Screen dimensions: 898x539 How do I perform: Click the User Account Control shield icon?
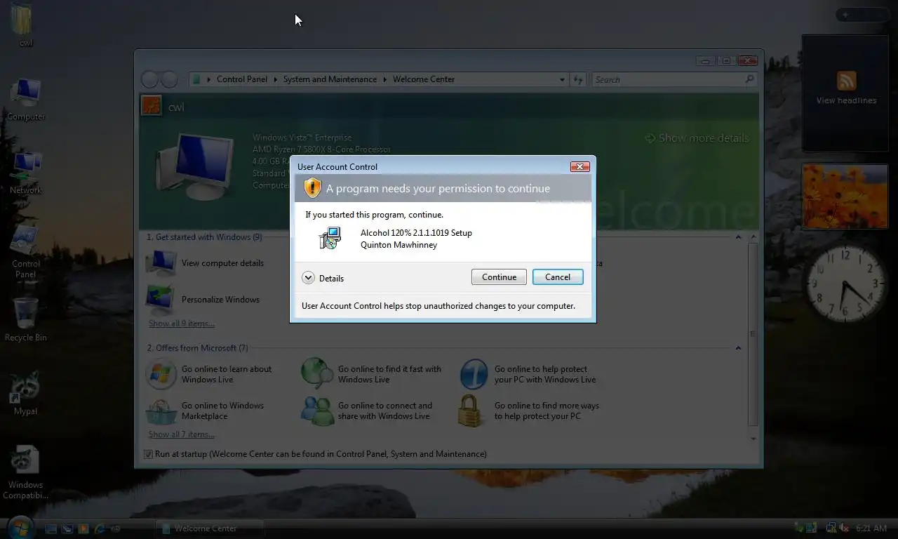(312, 188)
